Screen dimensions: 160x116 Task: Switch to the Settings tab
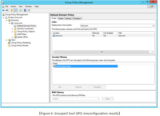[68, 19]
